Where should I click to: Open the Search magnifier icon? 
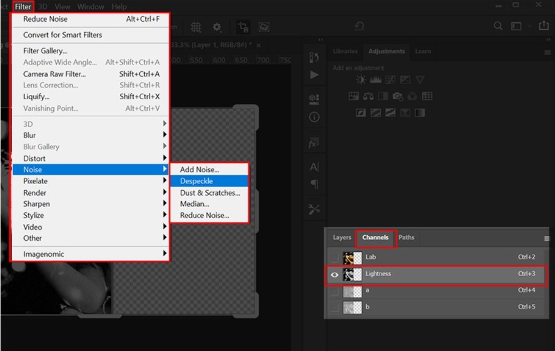pos(498,26)
